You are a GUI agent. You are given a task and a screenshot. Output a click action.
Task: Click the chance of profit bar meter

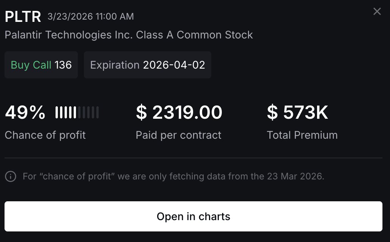click(x=77, y=113)
